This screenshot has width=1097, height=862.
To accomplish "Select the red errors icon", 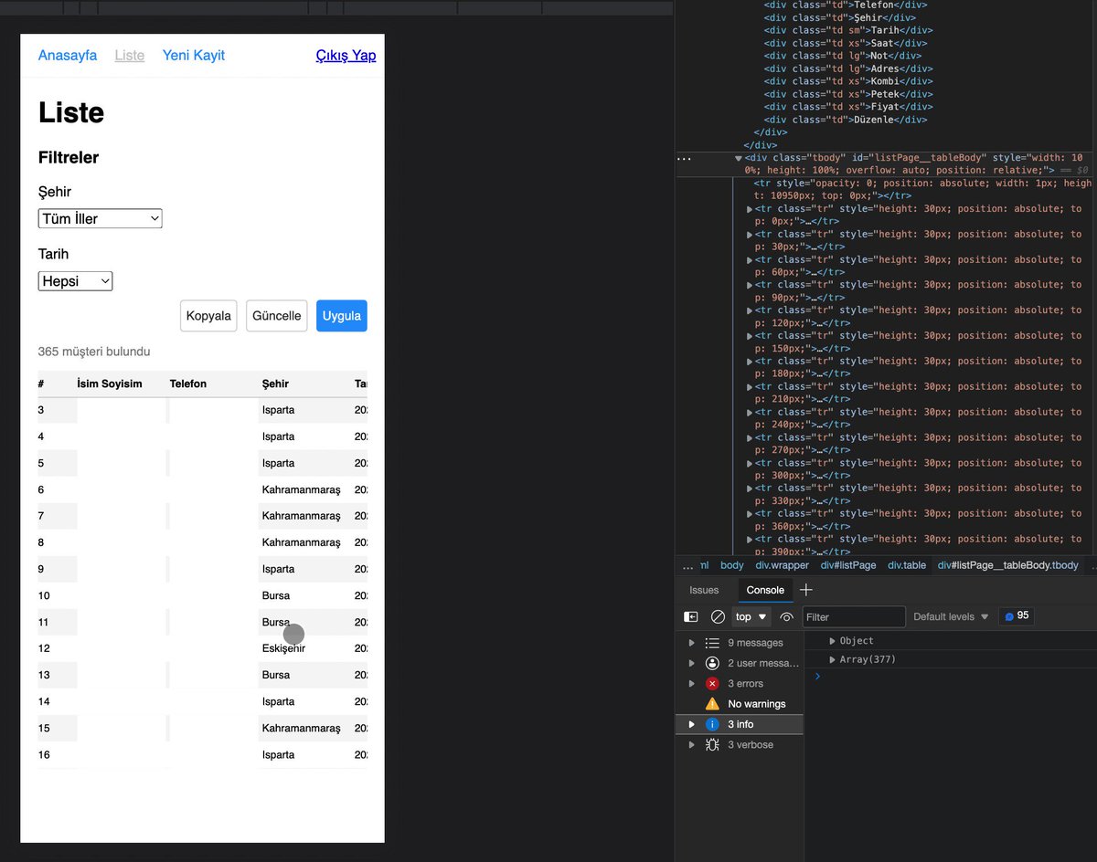I will (712, 684).
